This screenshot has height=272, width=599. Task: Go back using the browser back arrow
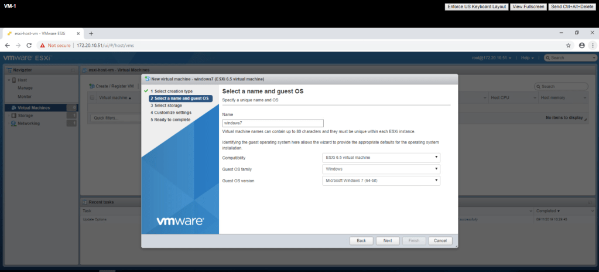pos(7,45)
